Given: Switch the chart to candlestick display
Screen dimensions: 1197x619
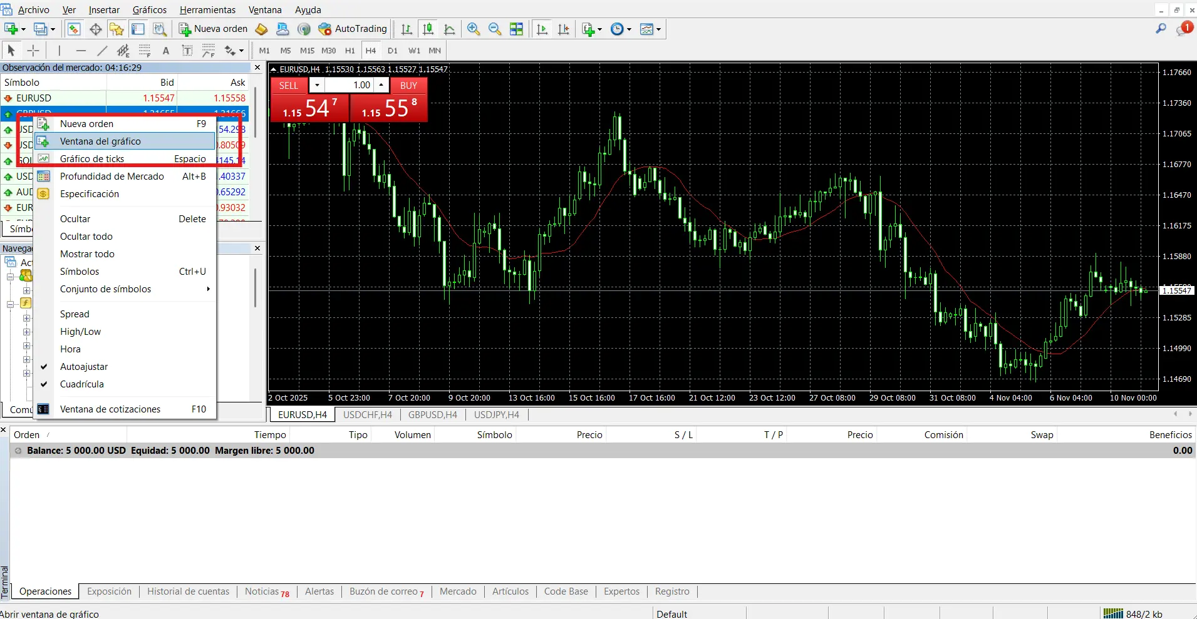Looking at the screenshot, I should pos(429,29).
